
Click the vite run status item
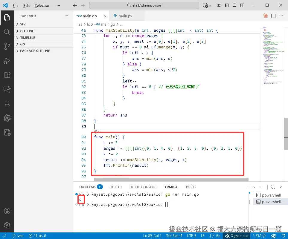[18, 236]
